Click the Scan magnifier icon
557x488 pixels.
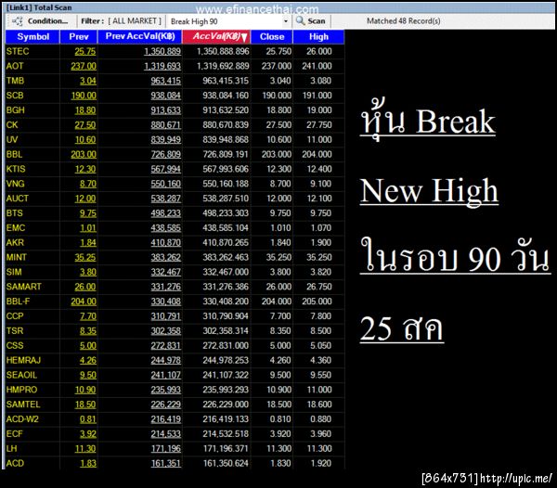[300, 21]
